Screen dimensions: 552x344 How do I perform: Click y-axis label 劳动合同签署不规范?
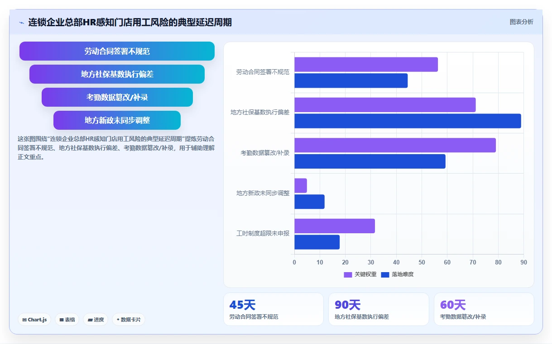click(263, 72)
